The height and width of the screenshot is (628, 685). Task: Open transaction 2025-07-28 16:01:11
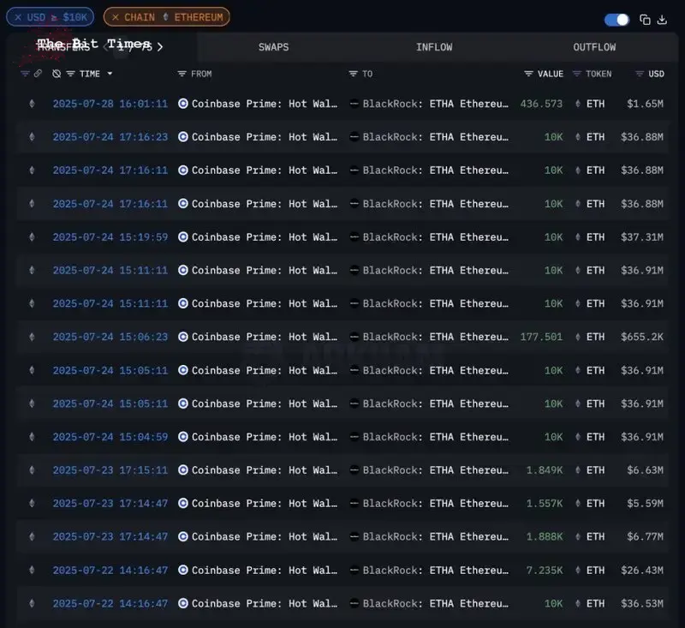point(110,104)
